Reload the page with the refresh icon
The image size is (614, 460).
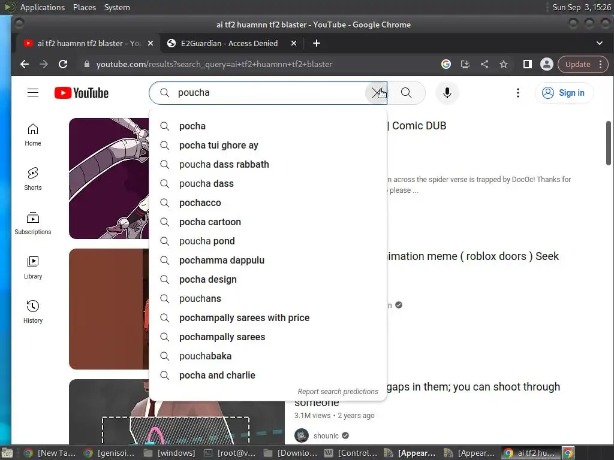[62, 64]
